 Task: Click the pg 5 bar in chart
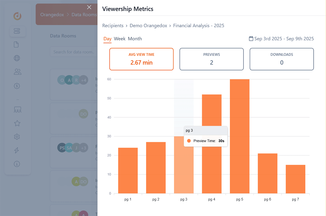pyautogui.click(x=240, y=136)
